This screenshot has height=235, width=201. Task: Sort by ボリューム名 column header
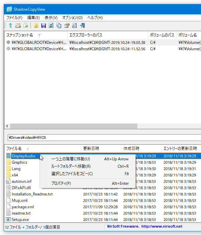[x=189, y=35]
